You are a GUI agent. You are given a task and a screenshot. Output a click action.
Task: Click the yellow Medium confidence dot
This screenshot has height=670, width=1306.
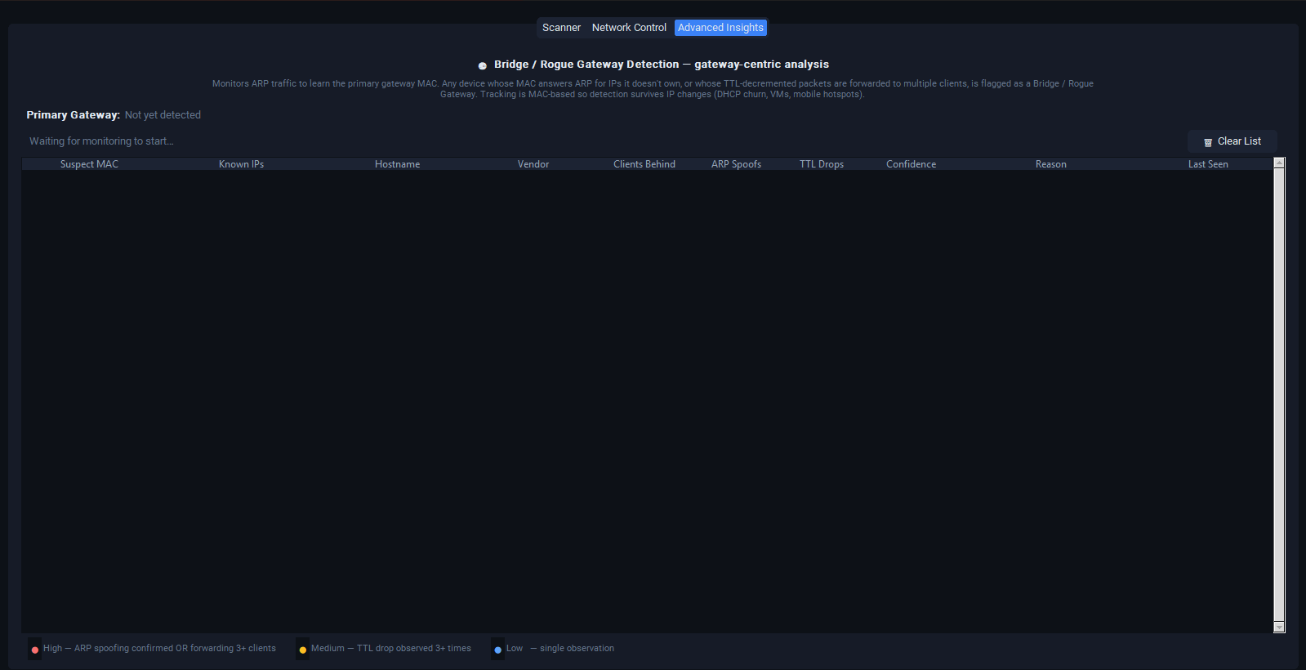(303, 650)
